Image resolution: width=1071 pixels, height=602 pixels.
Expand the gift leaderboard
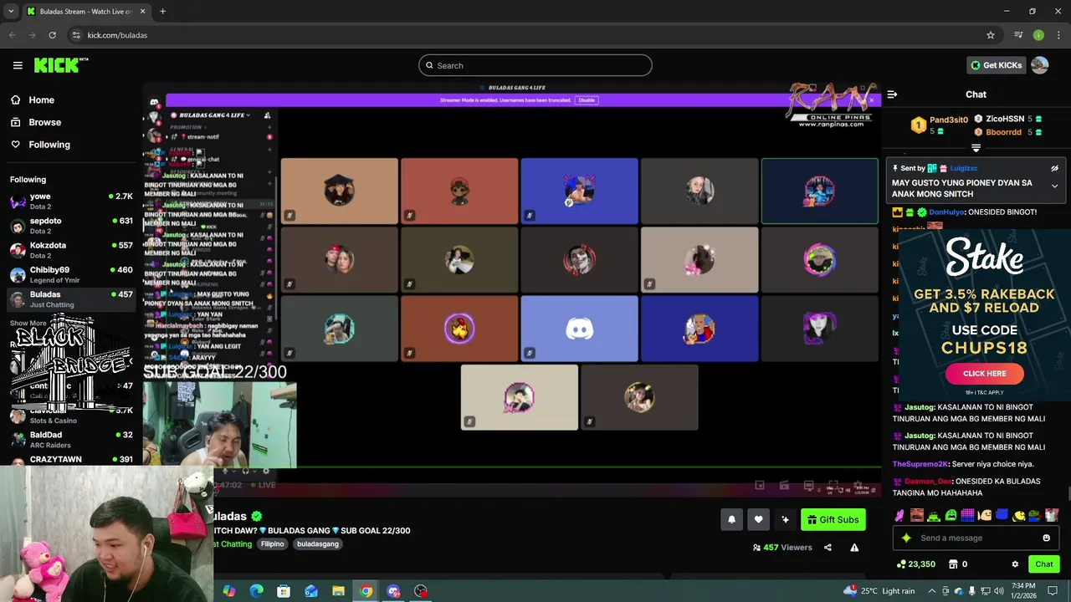pos(976,148)
